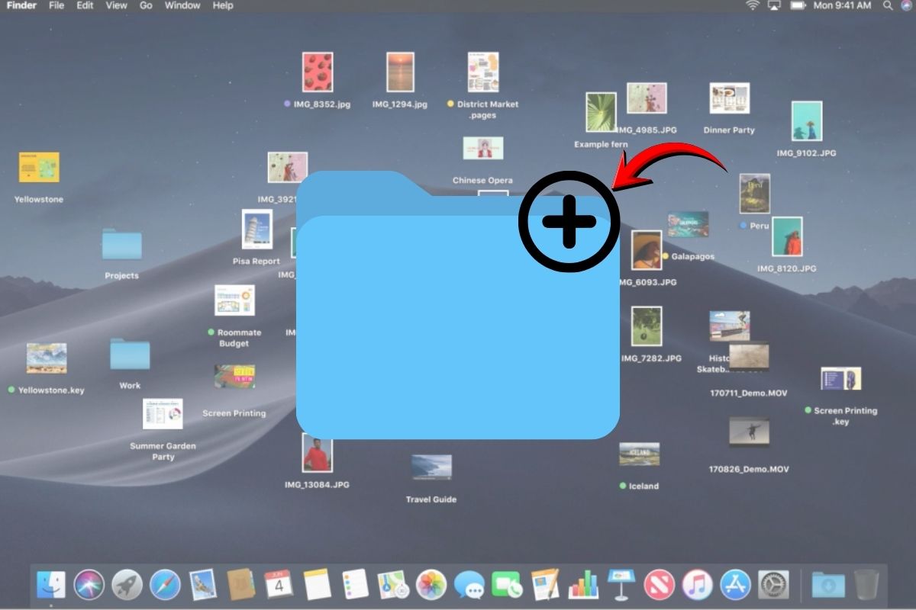The width and height of the screenshot is (916, 610).
Task: Open the Go menu in Finder
Action: coord(146,5)
